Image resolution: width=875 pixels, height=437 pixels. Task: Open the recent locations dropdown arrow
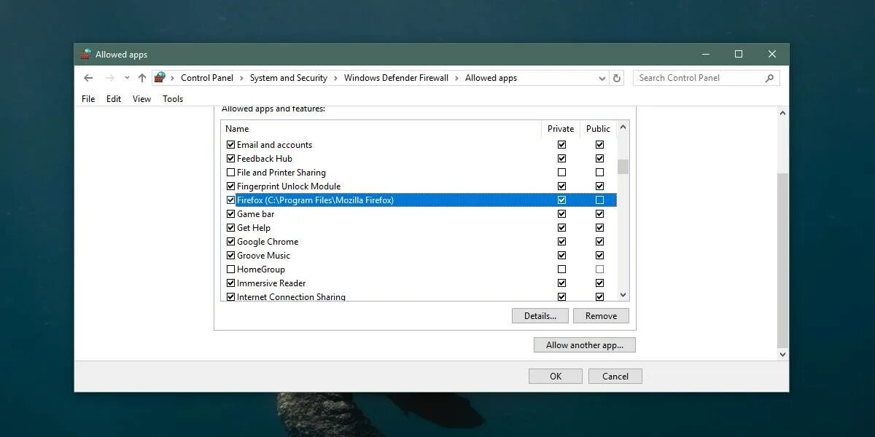[x=127, y=78]
